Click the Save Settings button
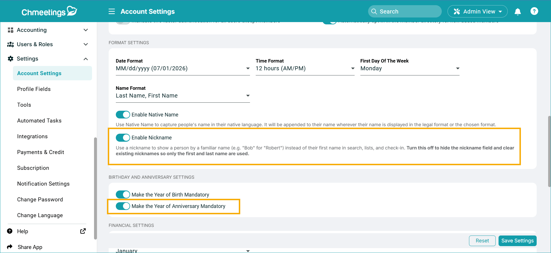551x253 pixels. pyautogui.click(x=517, y=241)
